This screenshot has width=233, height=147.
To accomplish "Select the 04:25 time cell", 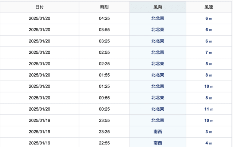I will [104, 19].
